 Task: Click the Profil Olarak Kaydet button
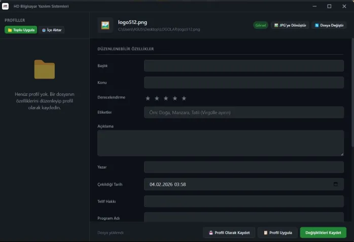point(229,232)
